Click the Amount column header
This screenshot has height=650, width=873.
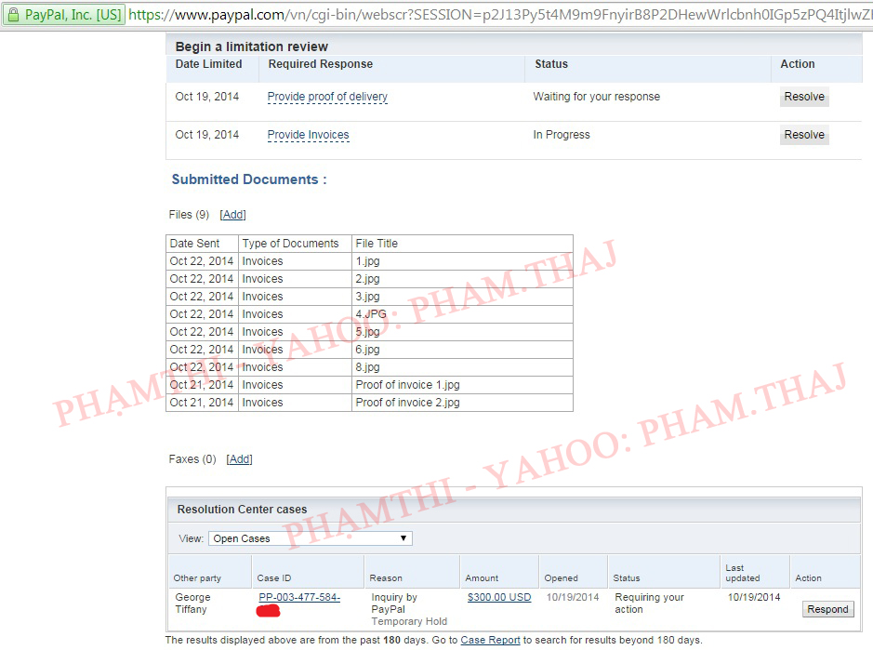pyautogui.click(x=483, y=578)
